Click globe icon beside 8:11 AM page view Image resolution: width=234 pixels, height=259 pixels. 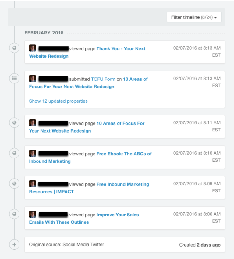tap(14, 123)
